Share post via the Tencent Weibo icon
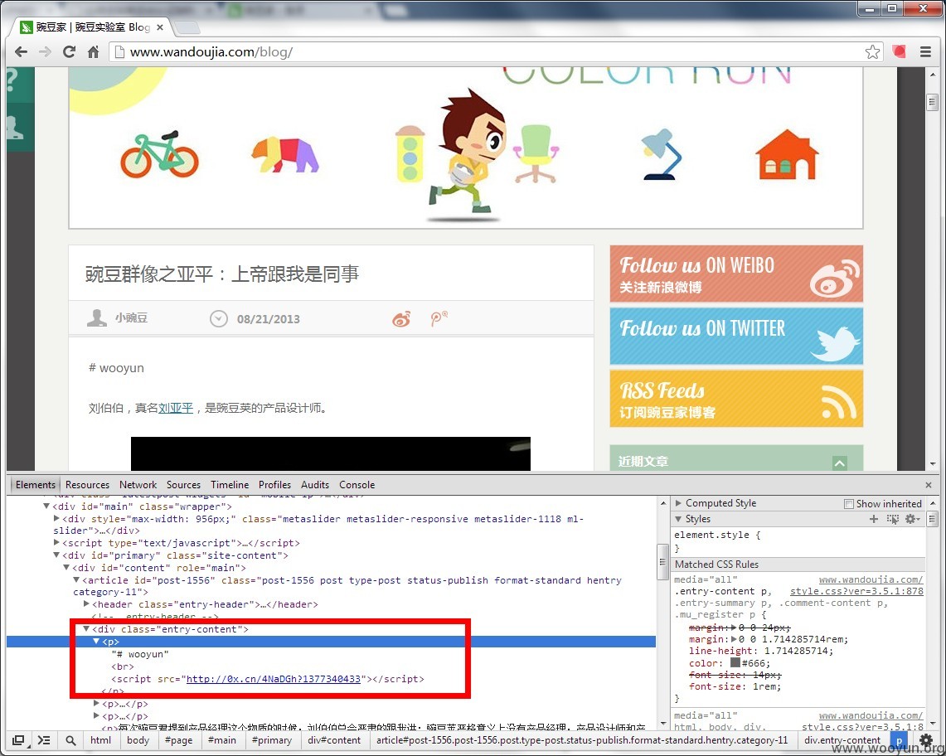The width and height of the screenshot is (946, 756). coord(439,318)
